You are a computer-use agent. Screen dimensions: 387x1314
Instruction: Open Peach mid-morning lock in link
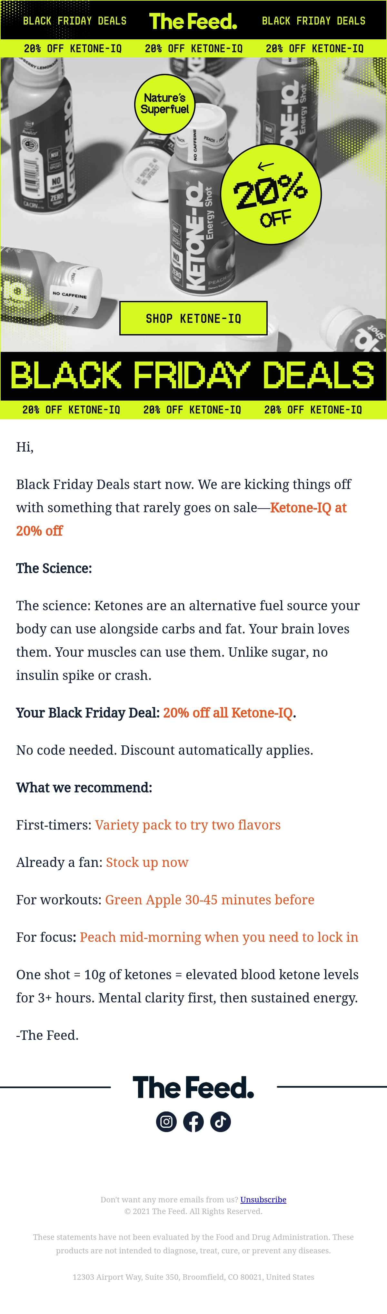click(x=219, y=937)
